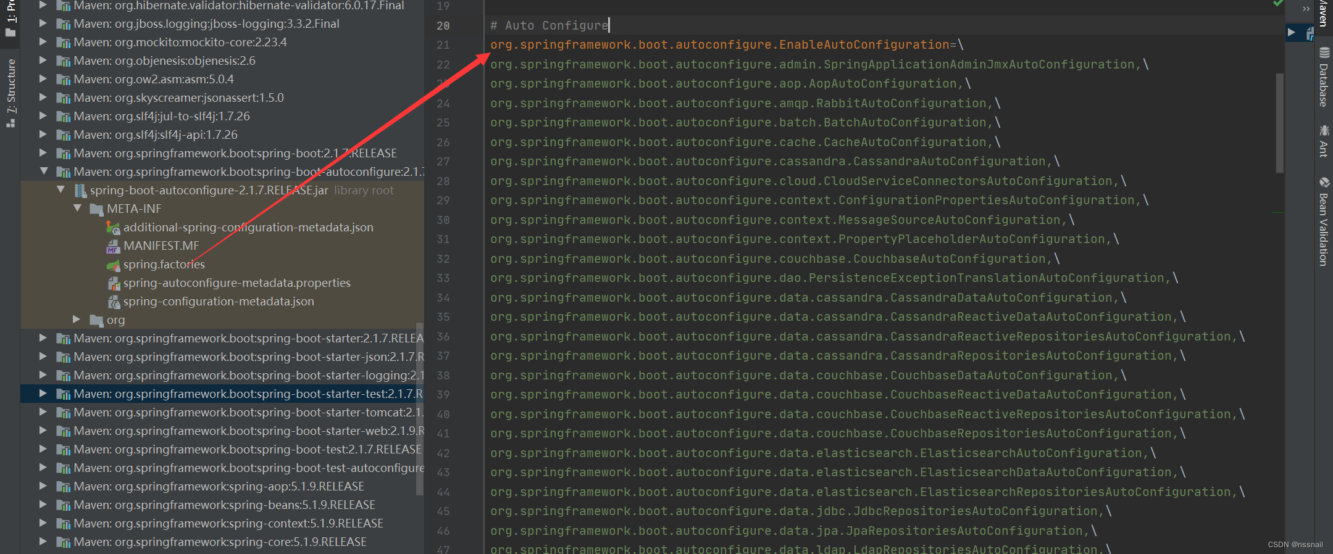The image size is (1333, 554).
Task: Select Maven spring-context:5.1.9.RELEASE row
Action: pyautogui.click(x=222, y=523)
